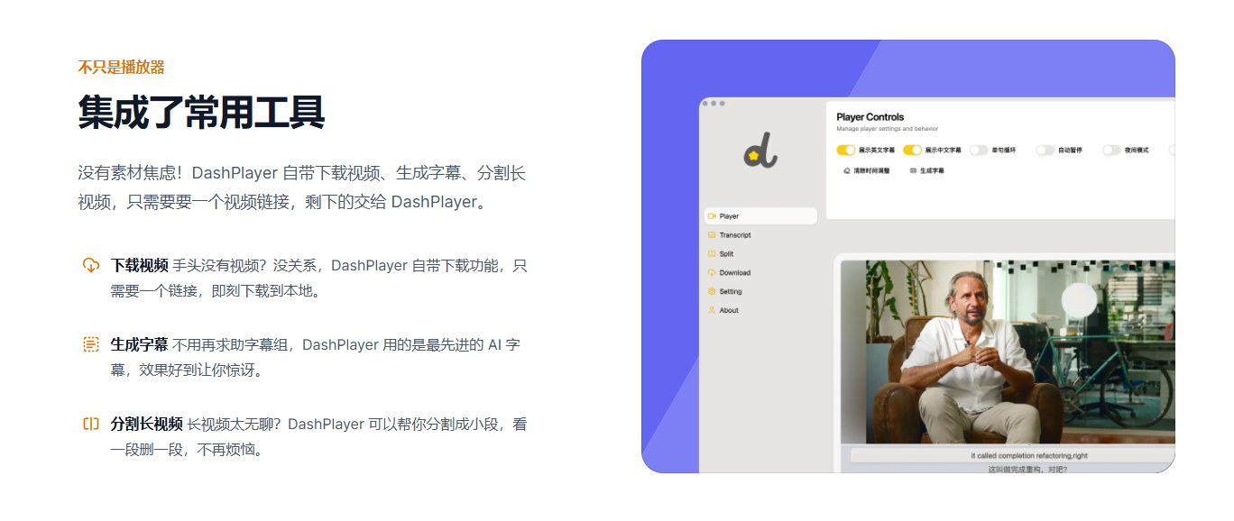
Task: Click the 'Player Controls' heading
Action: click(x=870, y=117)
